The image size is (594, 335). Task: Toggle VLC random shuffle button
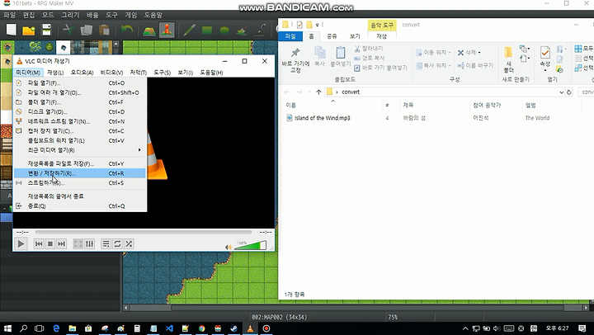129,243
